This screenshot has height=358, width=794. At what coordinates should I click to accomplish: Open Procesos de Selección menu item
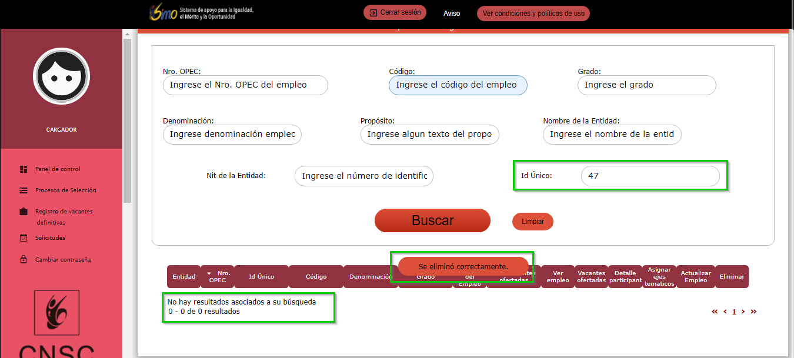[x=65, y=190]
